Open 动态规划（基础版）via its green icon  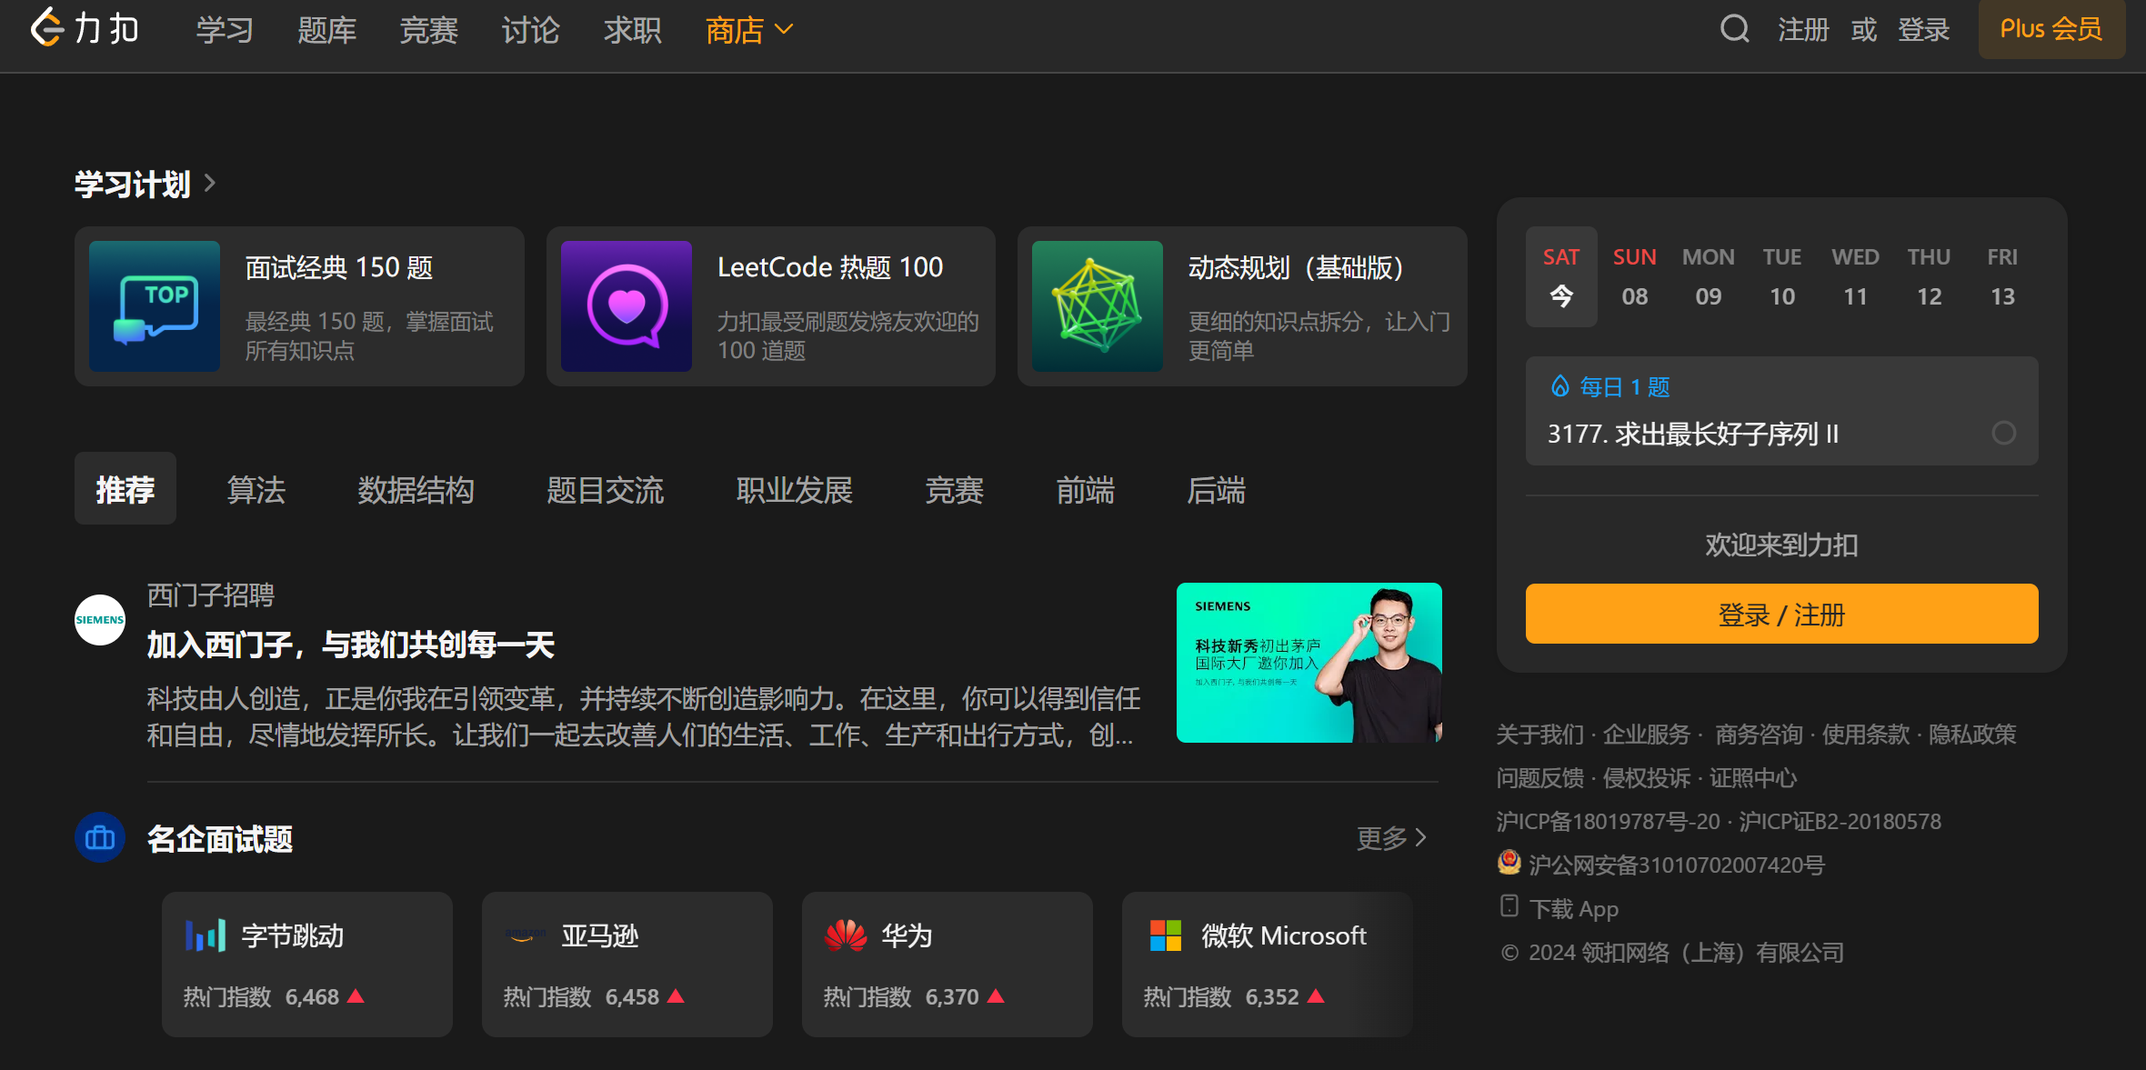[1097, 306]
